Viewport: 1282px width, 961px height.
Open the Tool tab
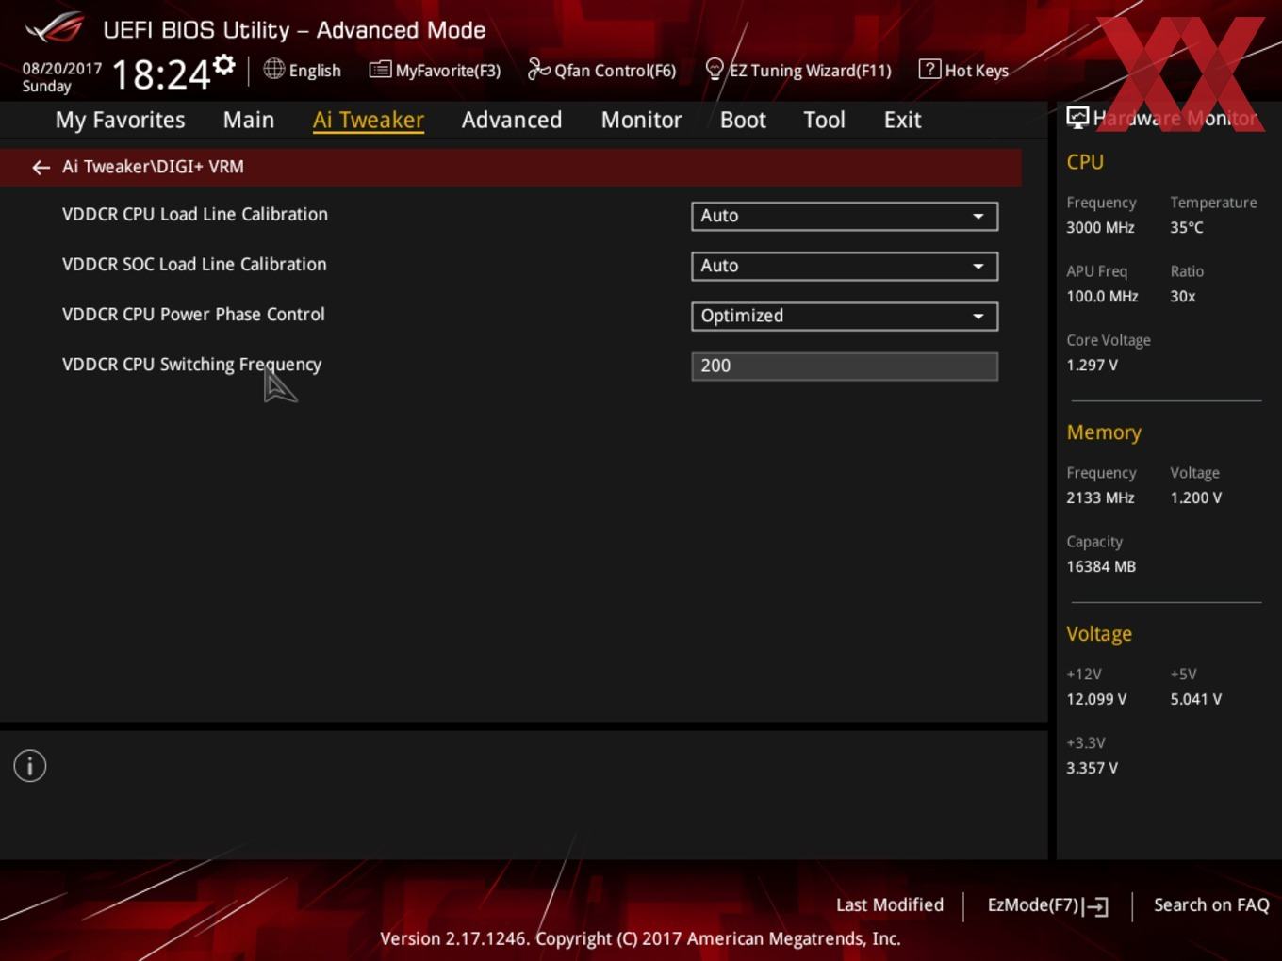point(824,120)
